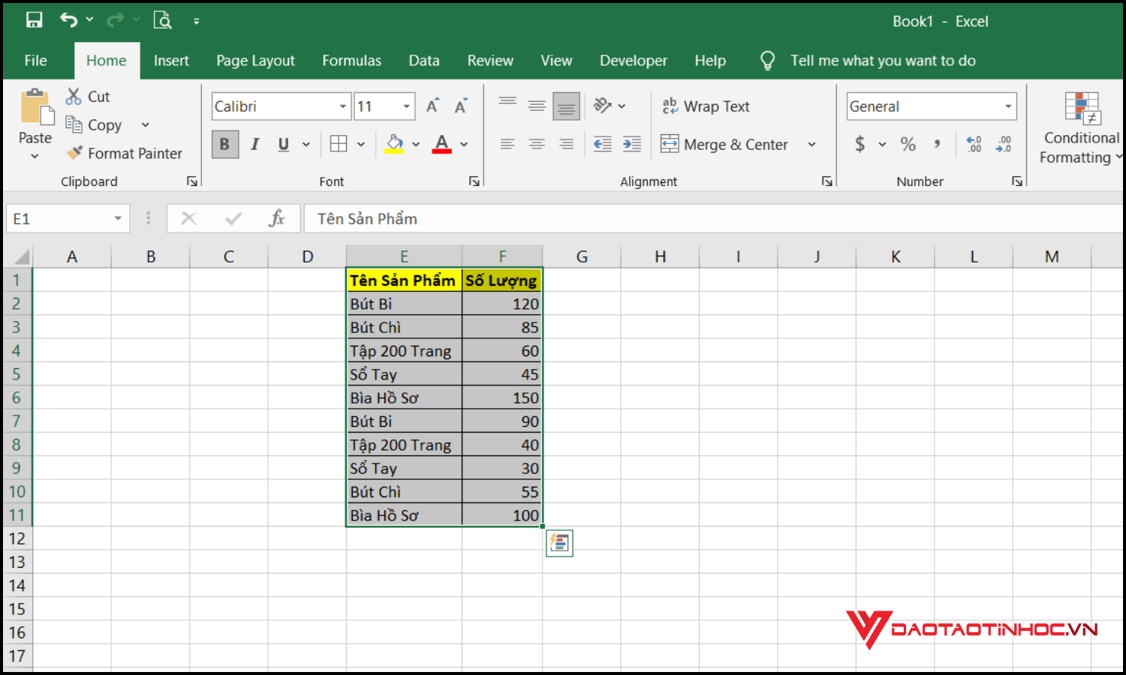Open the Font name dropdown
The image size is (1126, 675).
click(x=342, y=106)
